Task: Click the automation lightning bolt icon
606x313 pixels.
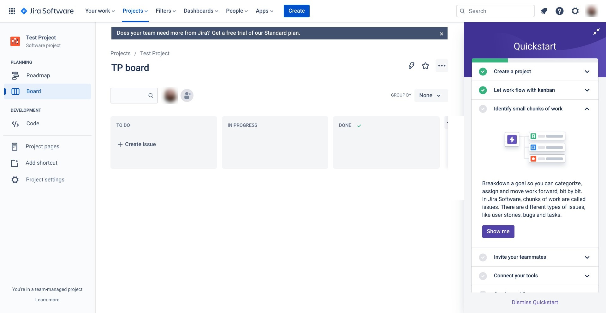Action: pyautogui.click(x=412, y=66)
